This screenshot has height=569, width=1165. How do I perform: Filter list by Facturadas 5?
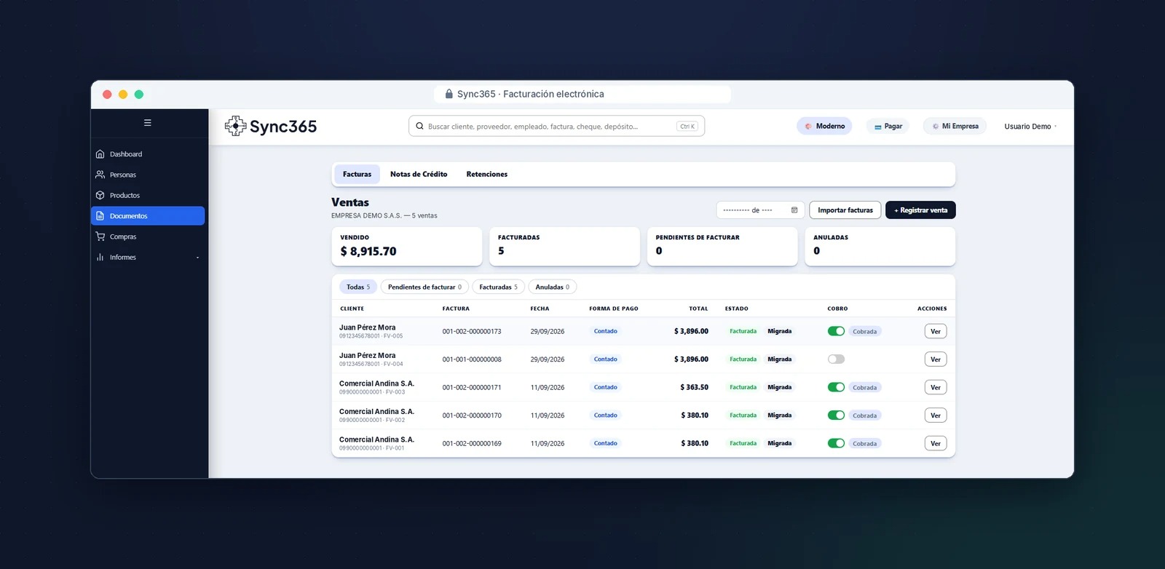pyautogui.click(x=498, y=287)
